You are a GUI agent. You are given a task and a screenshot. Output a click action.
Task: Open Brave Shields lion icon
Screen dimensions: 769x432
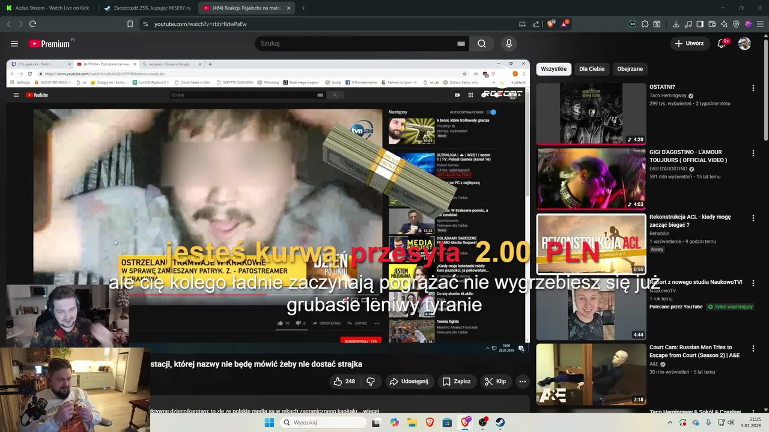tap(550, 24)
